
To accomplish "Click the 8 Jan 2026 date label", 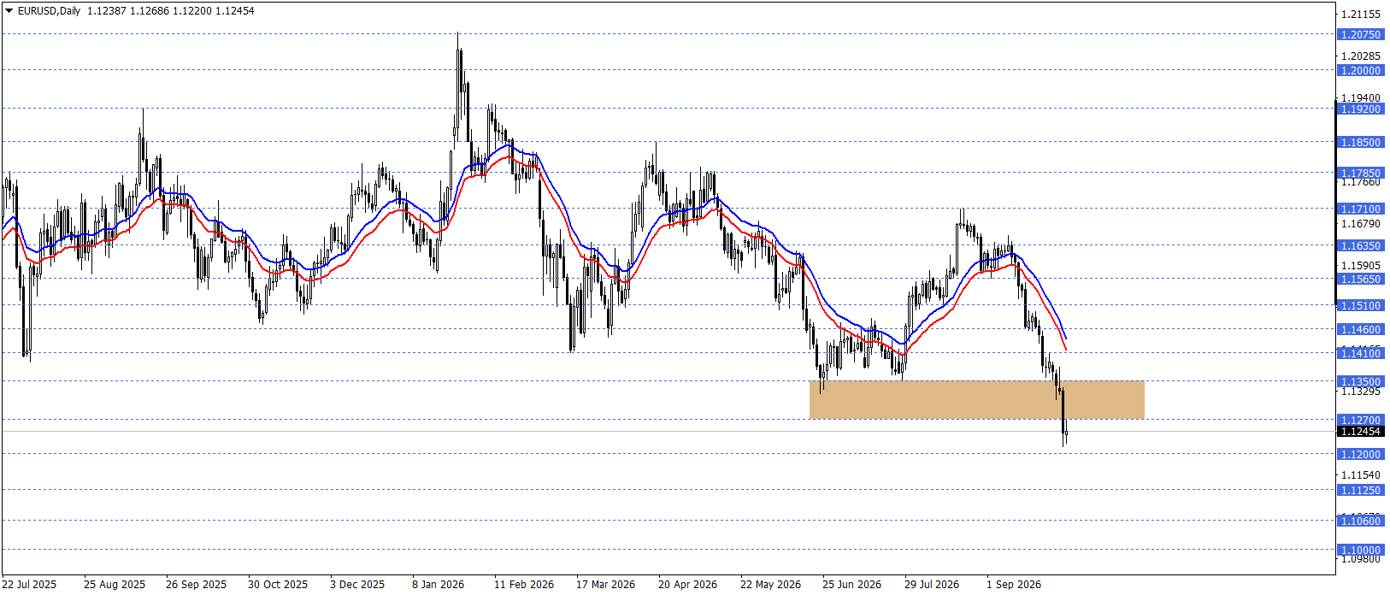I will (439, 585).
